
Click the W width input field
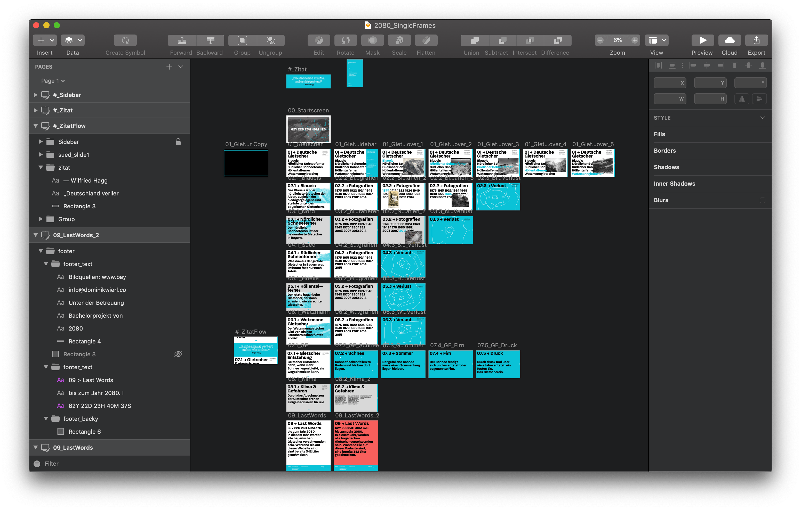click(x=670, y=99)
